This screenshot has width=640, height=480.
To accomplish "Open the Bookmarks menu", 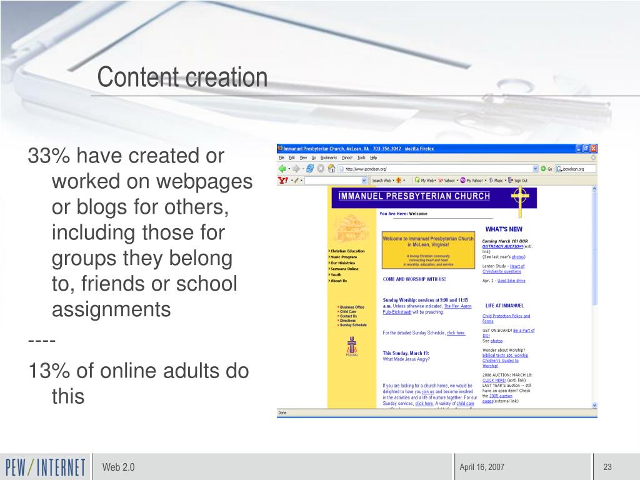I will point(329,157).
